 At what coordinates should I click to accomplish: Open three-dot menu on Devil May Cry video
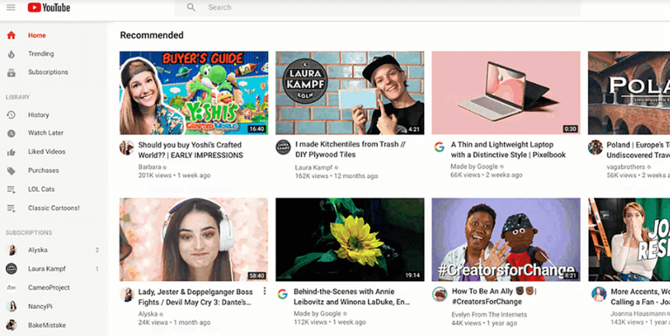click(264, 291)
